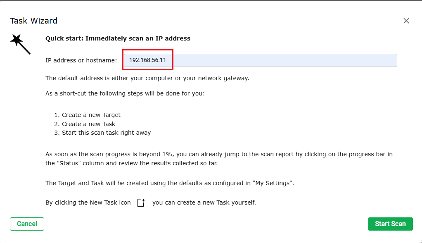Click the magic wand wizard icon
Image resolution: width=422 pixels, height=243 pixels.
coord(20,44)
